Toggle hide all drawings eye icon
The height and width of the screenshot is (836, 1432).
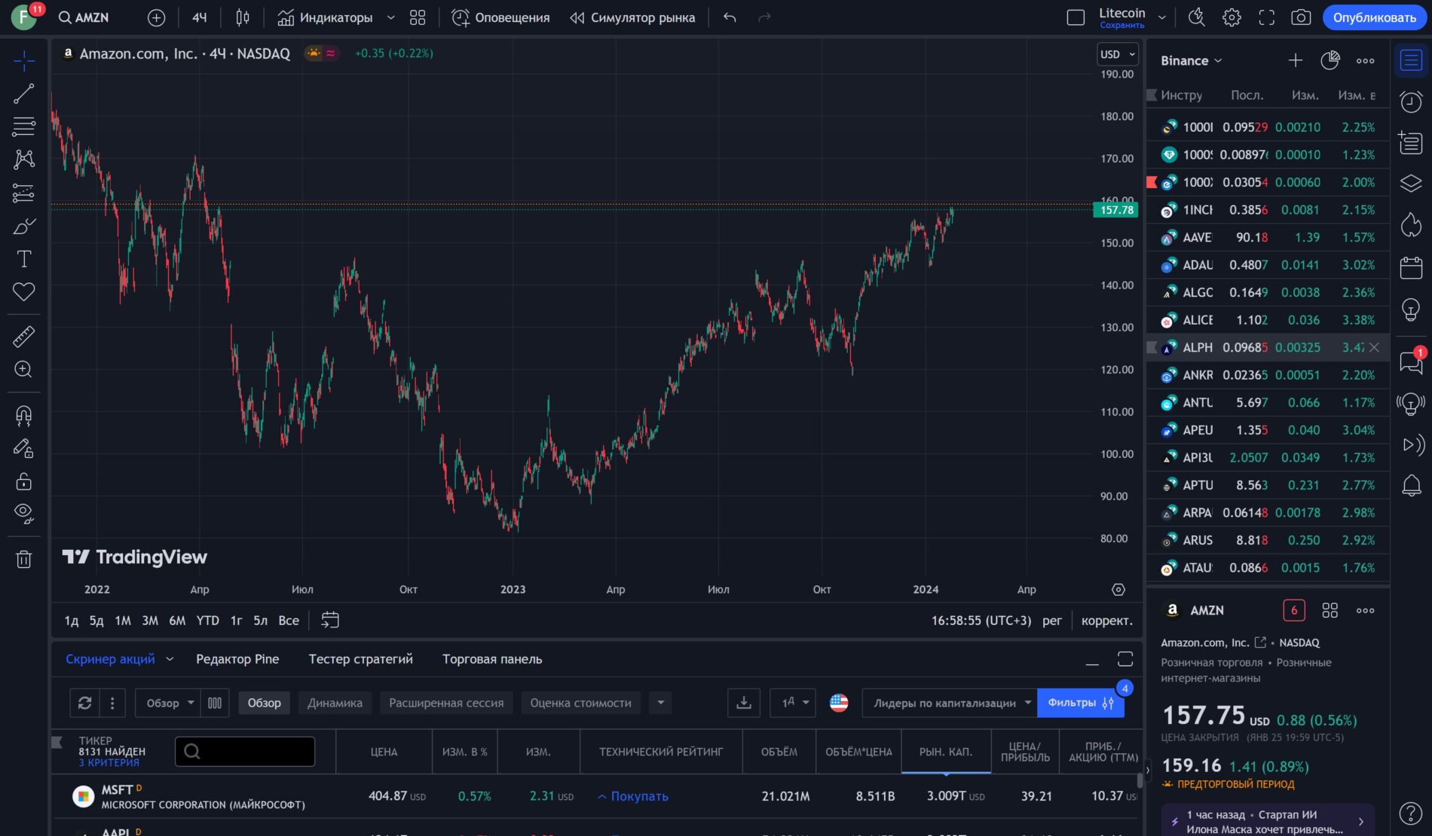point(23,514)
